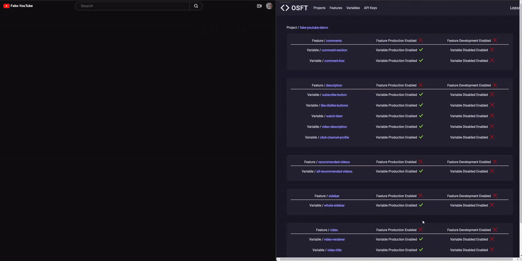The height and width of the screenshot is (261, 522).
Task: Toggle recommended-videos Feature Development Enabled cross
Action: click(495, 162)
